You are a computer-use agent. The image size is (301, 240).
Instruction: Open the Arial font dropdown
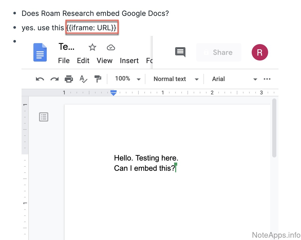(x=234, y=79)
